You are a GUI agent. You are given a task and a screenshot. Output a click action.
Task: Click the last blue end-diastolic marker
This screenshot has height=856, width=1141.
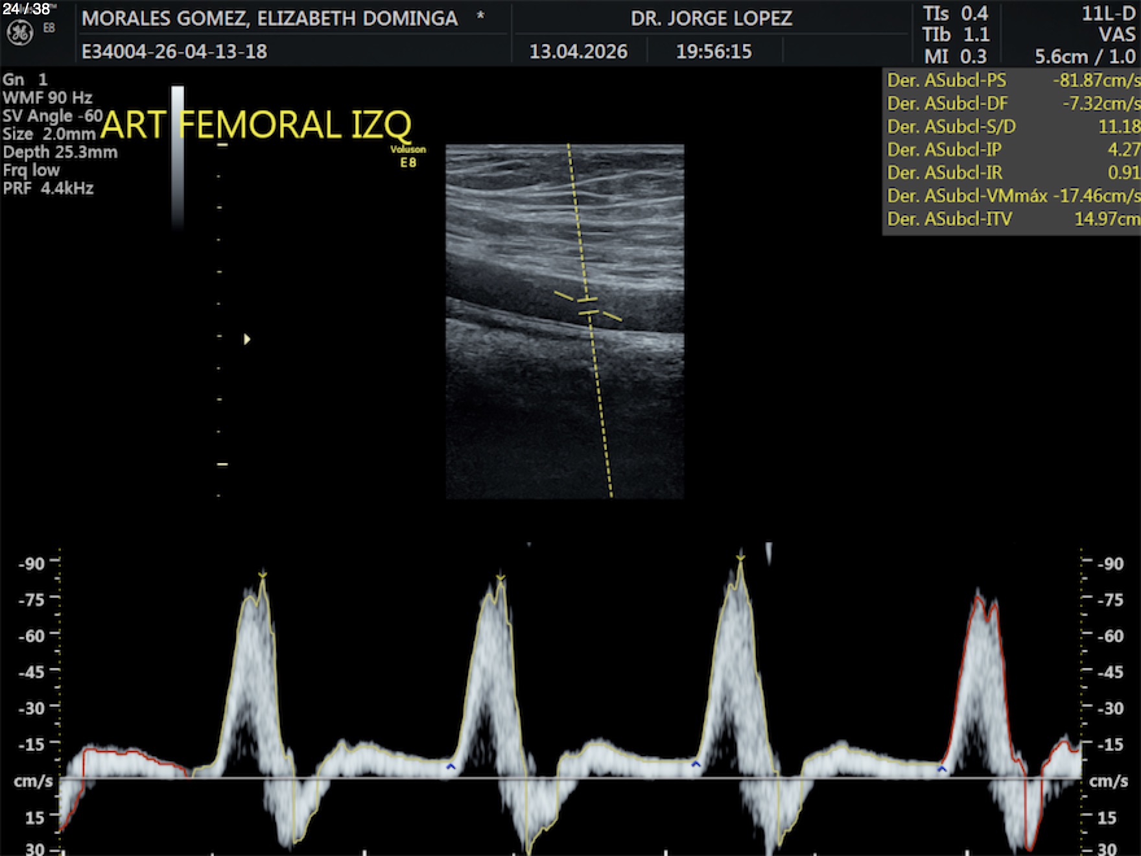(x=942, y=769)
